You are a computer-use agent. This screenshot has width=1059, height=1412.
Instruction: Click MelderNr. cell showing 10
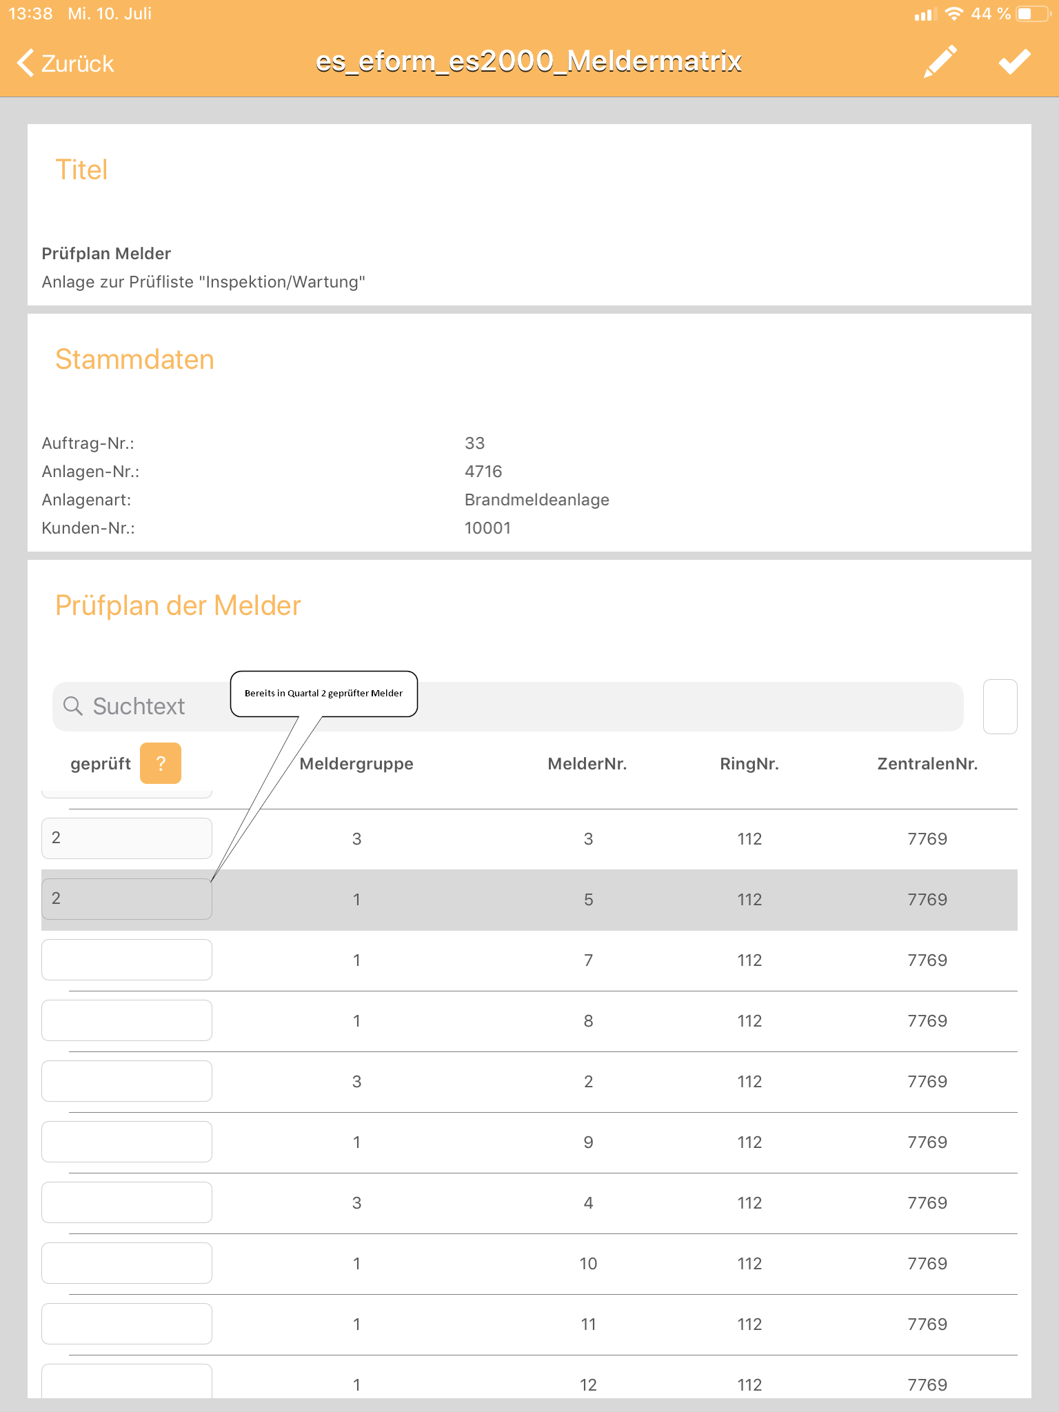(588, 1264)
